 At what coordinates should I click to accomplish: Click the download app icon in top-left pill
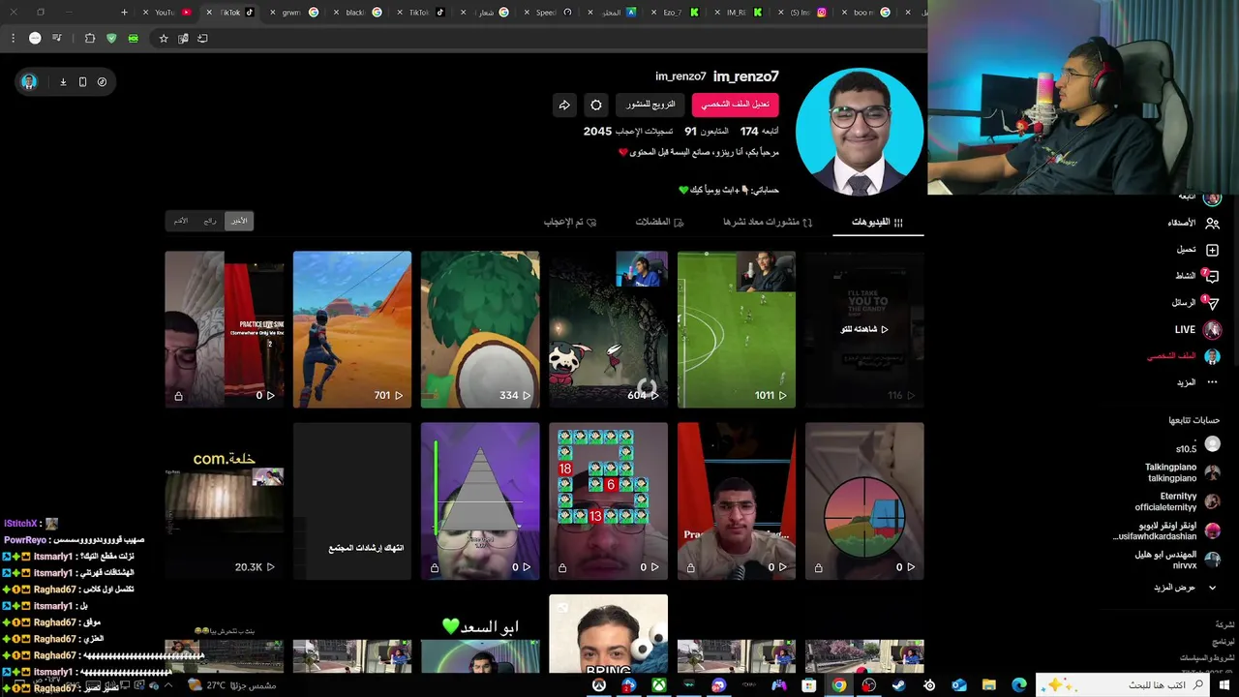(63, 82)
